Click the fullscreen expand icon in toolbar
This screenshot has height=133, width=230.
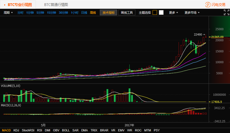226,12
